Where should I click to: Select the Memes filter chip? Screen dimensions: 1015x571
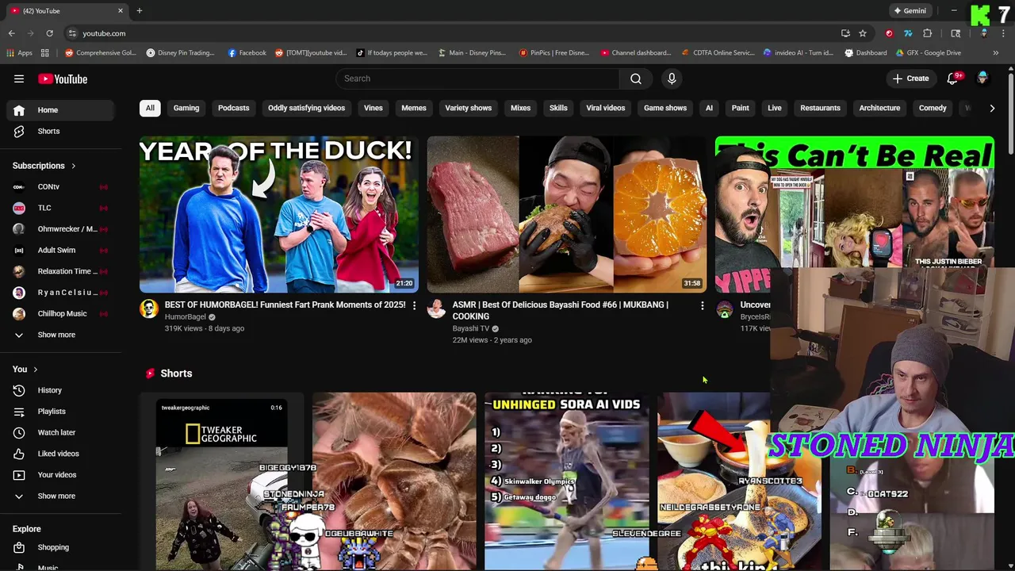point(414,108)
